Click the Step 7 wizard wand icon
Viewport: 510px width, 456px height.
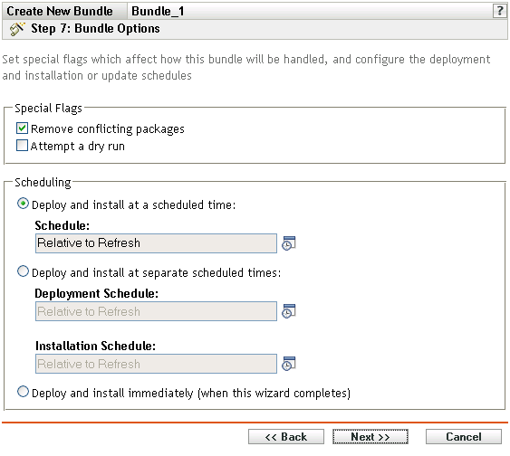click(x=17, y=29)
